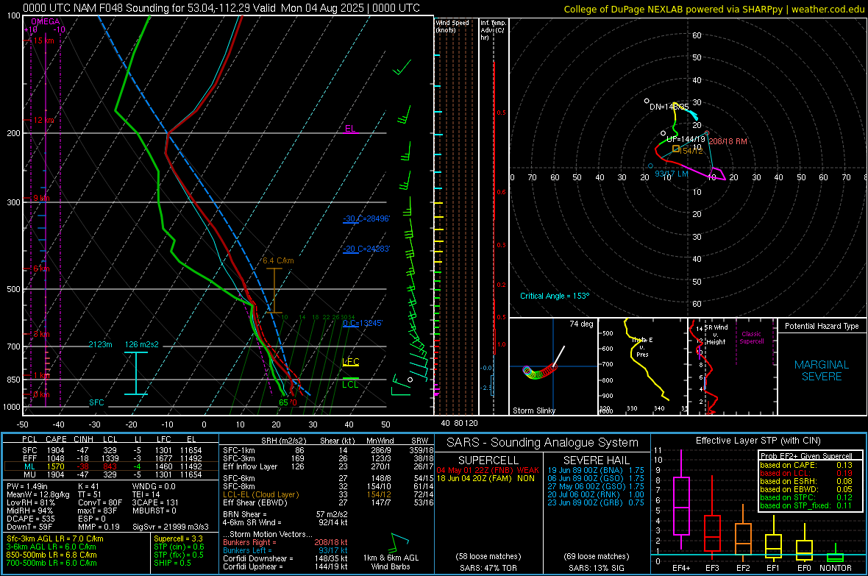The image size is (868, 576).
Task: Select the 'Critical Angle = 153°' text
Action: click(x=555, y=296)
